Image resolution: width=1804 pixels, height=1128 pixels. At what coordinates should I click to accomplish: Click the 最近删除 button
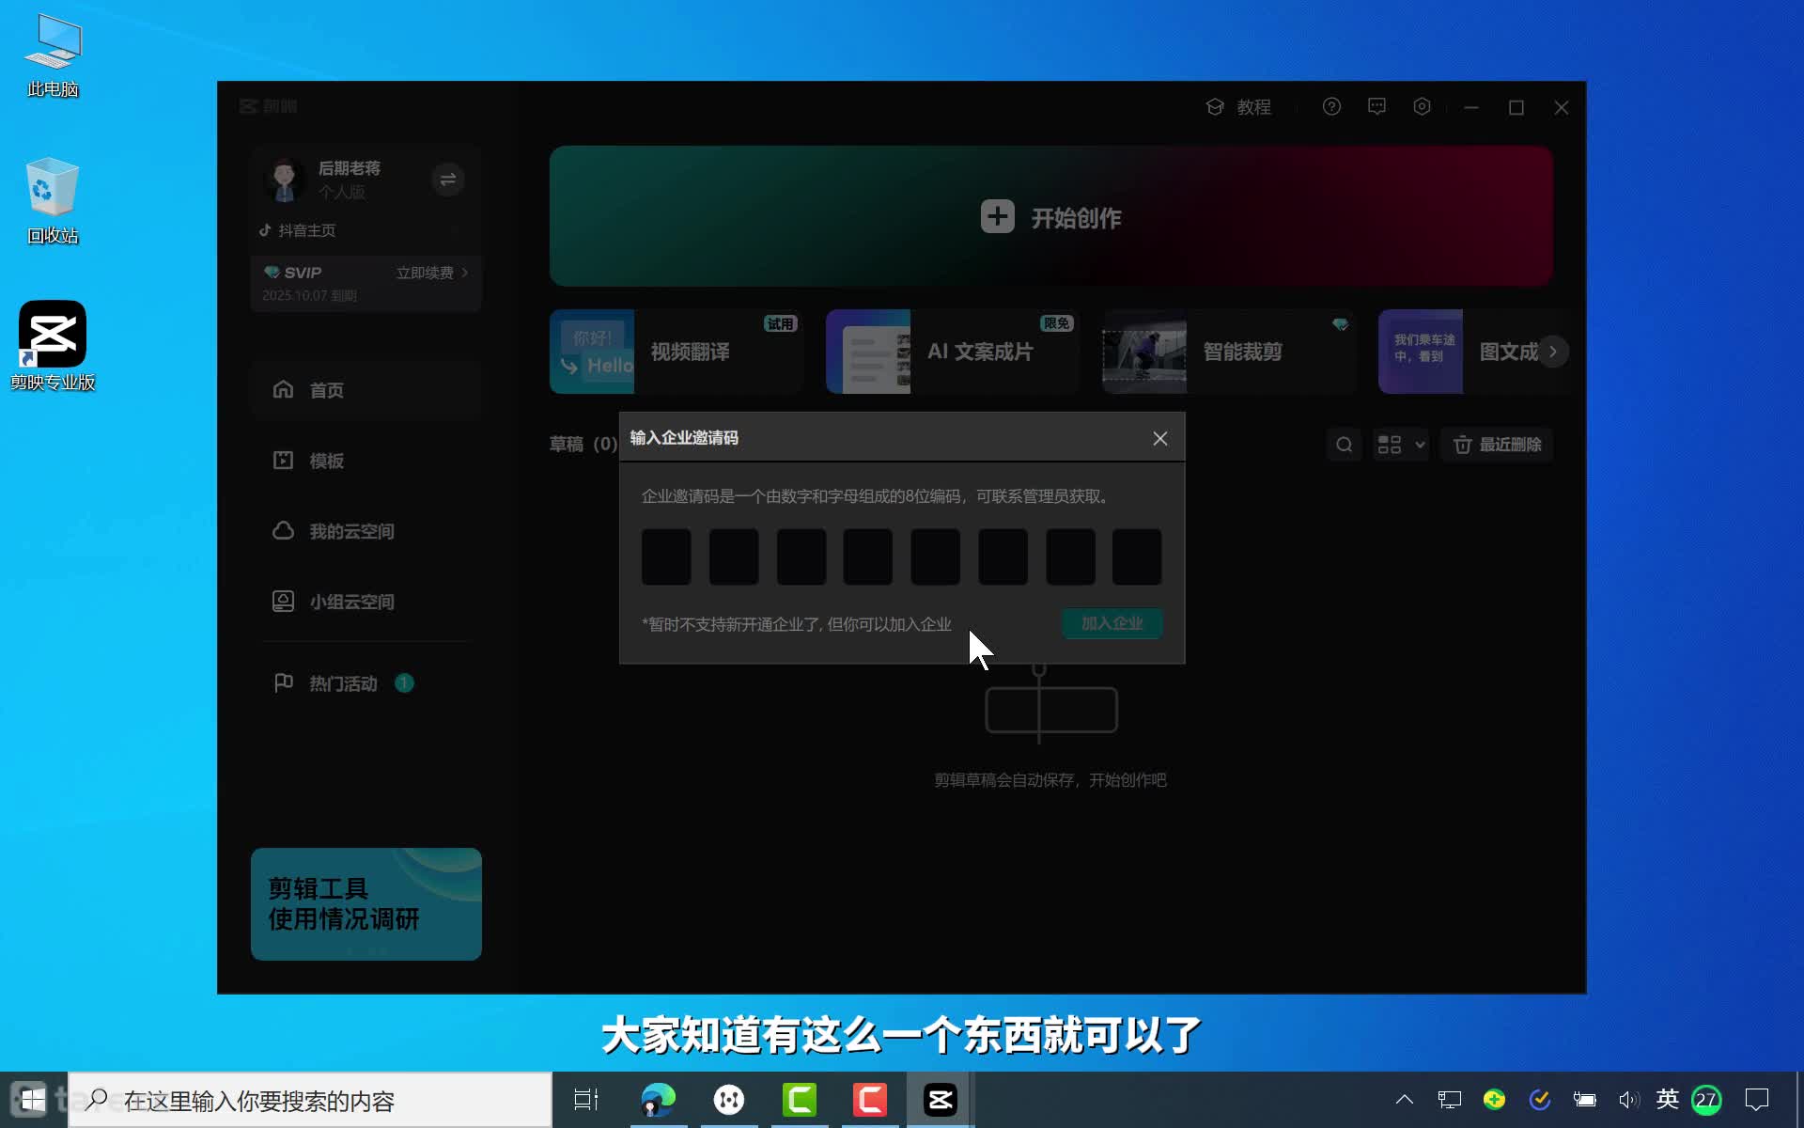pyautogui.click(x=1497, y=445)
